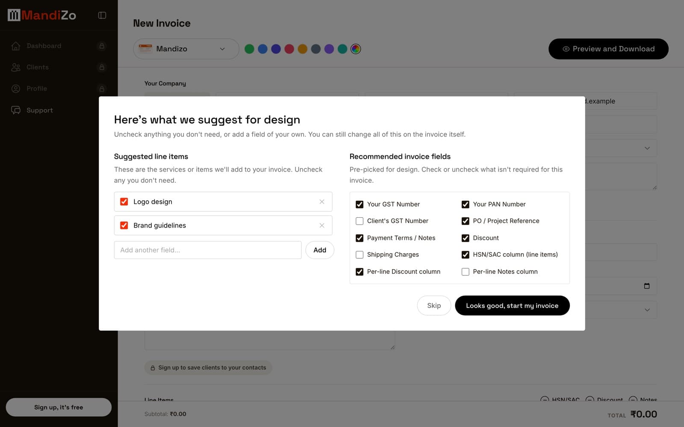Uncheck the Logo design checkbox
Screen dimensions: 684x427
coord(124,202)
